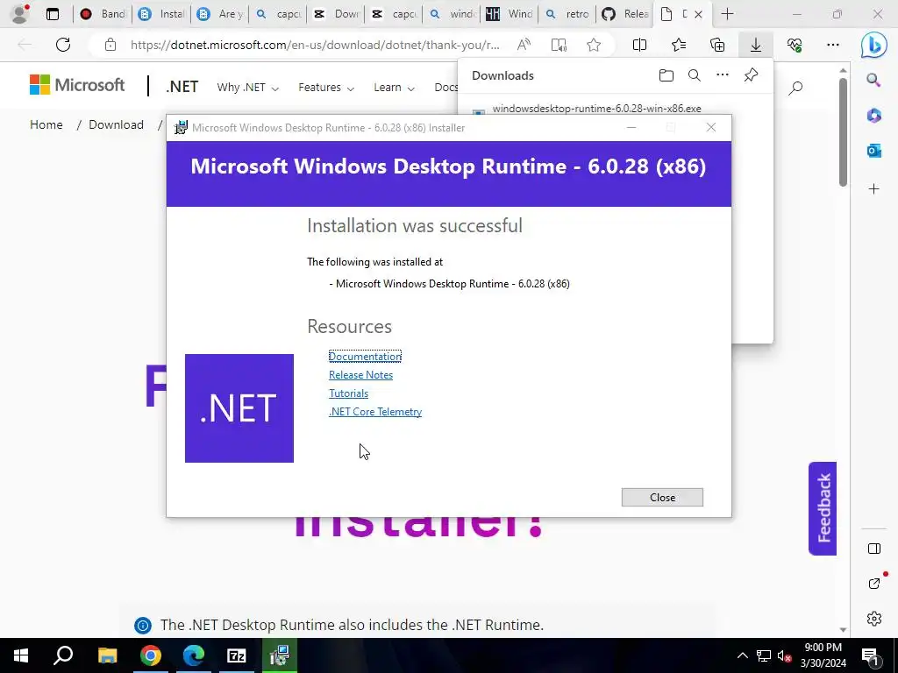898x673 pixels.
Task: Open a new browser tab
Action: pyautogui.click(x=727, y=14)
